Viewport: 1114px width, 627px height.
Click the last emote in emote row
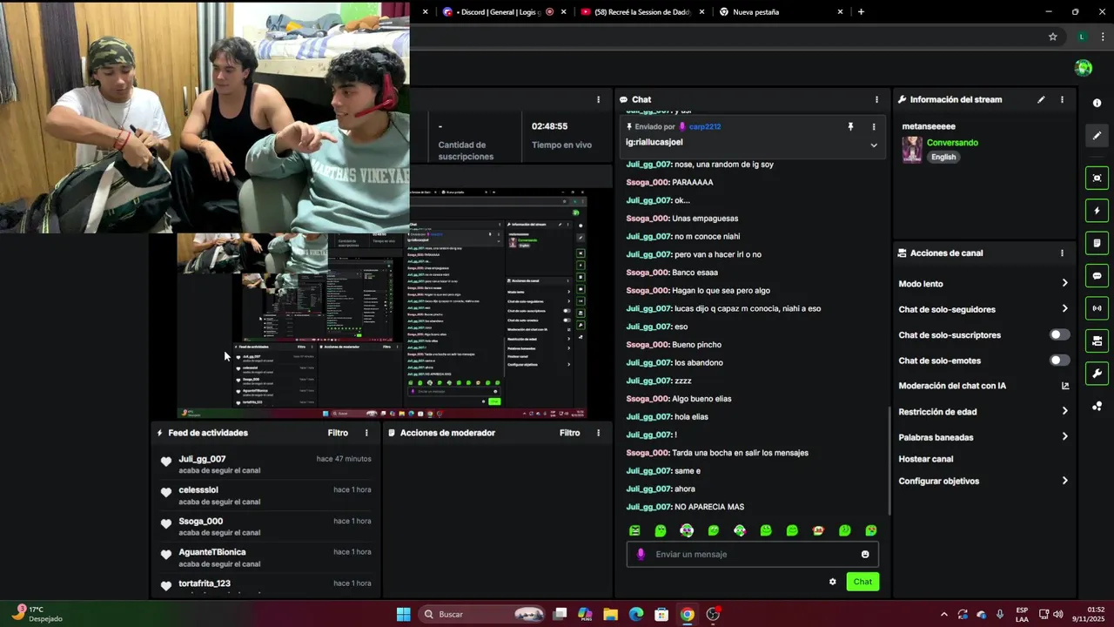click(871, 530)
